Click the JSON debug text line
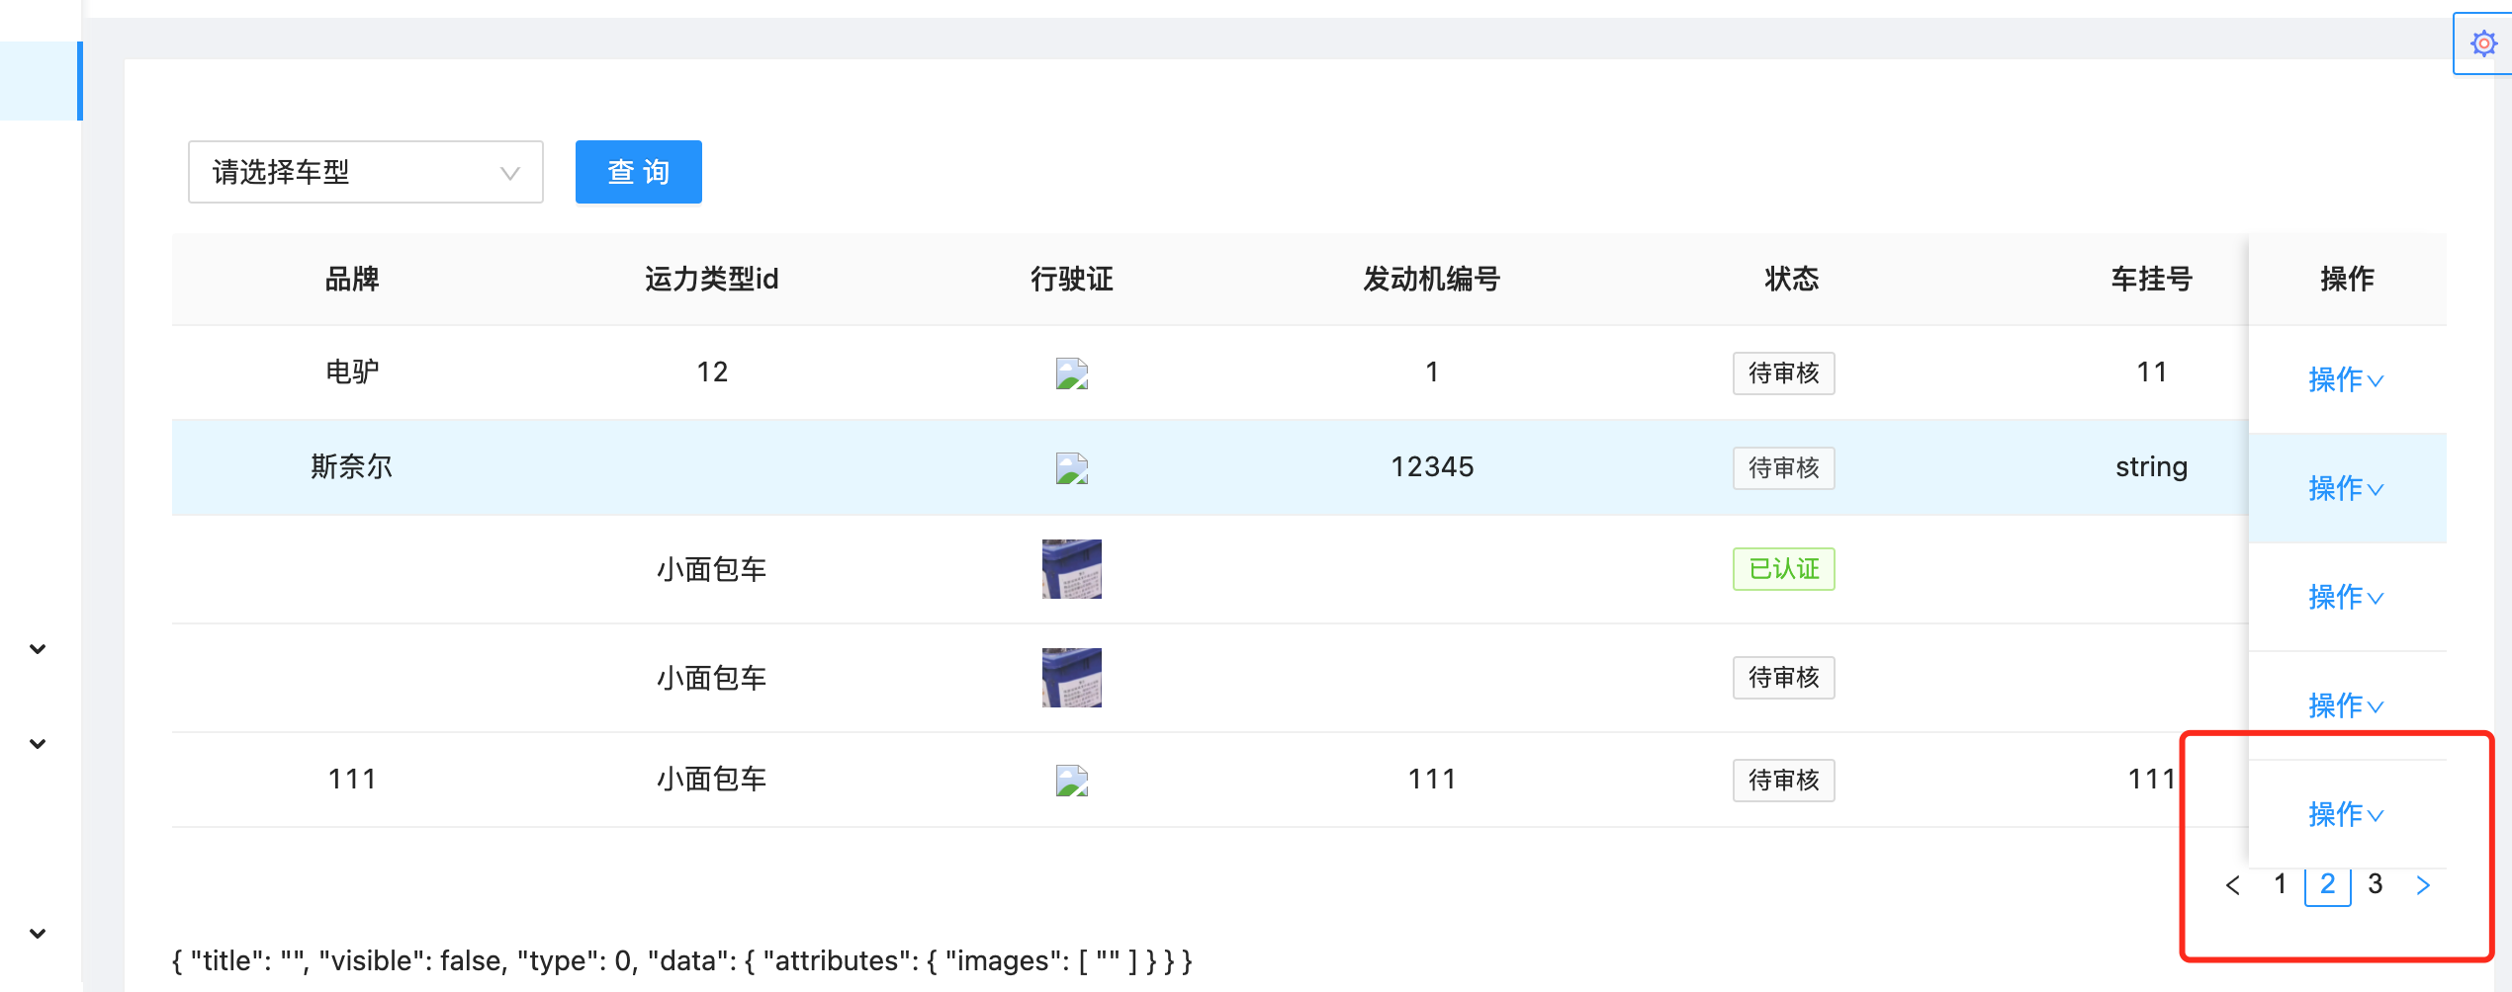Image resolution: width=2512 pixels, height=992 pixels. [x=682, y=960]
